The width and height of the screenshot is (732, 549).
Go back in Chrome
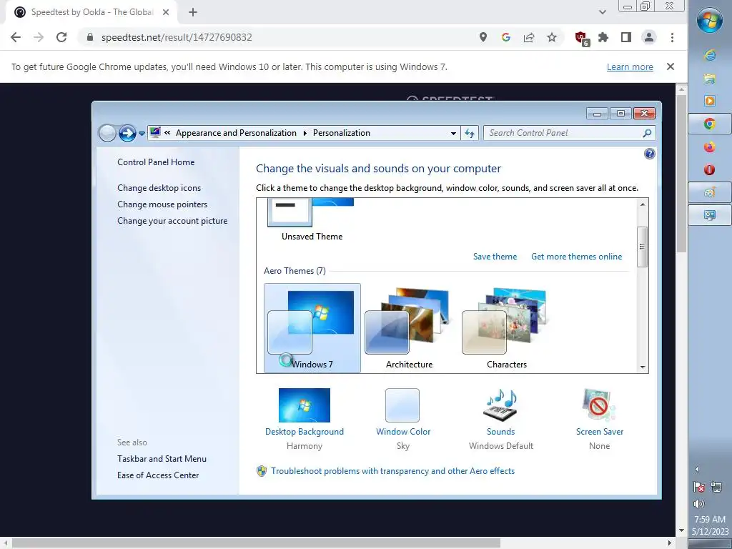click(16, 37)
